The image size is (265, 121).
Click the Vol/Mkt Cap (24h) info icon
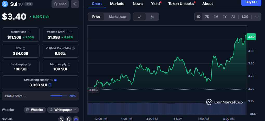pos(73,48)
